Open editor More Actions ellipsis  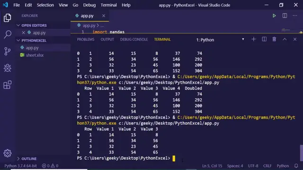pos(294,16)
